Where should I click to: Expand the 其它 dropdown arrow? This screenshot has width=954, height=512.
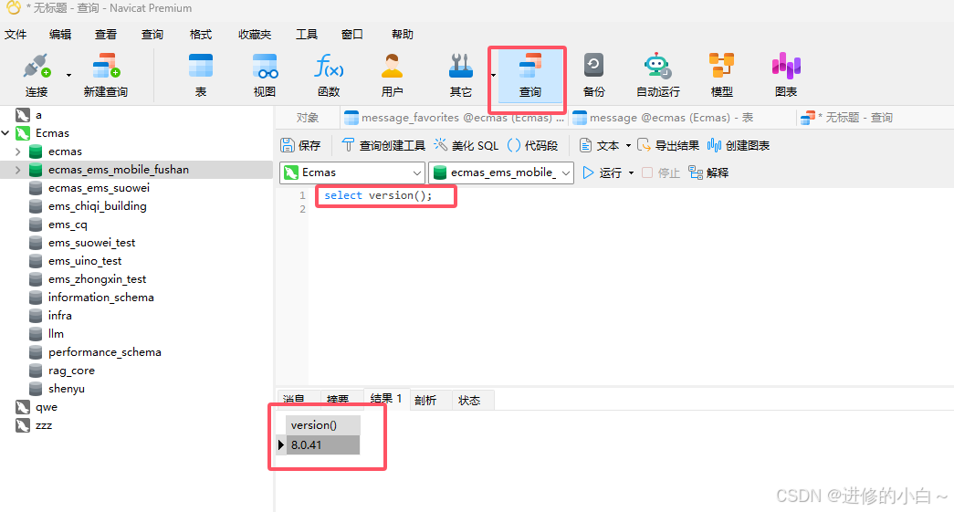493,76
